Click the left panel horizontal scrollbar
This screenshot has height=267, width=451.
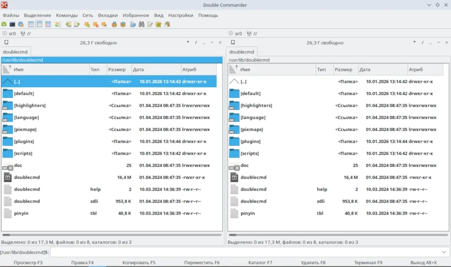click(x=111, y=235)
